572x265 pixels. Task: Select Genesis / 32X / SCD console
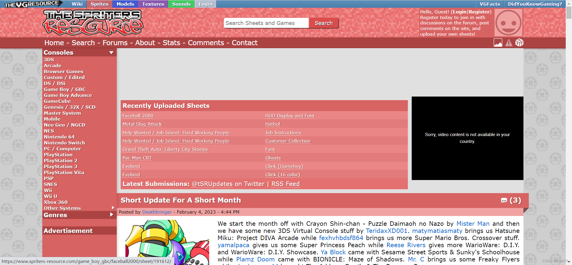[x=70, y=107]
